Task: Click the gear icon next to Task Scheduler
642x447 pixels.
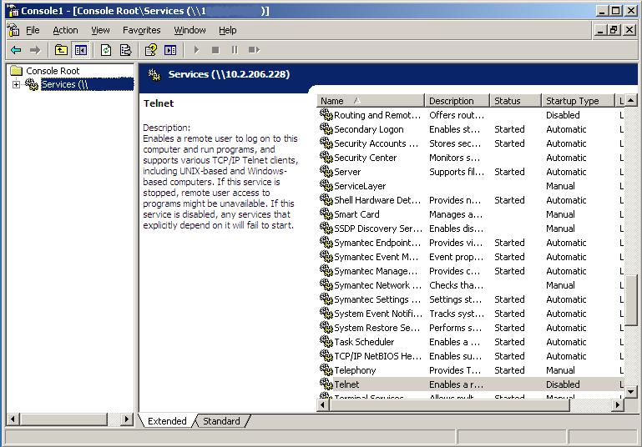Action: (x=326, y=341)
